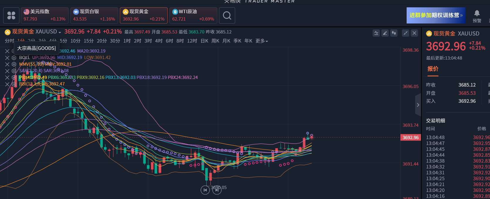The height and width of the screenshot is (199, 490).
Task: Click current price tag 3692.96 on axis
Action: click(x=410, y=137)
